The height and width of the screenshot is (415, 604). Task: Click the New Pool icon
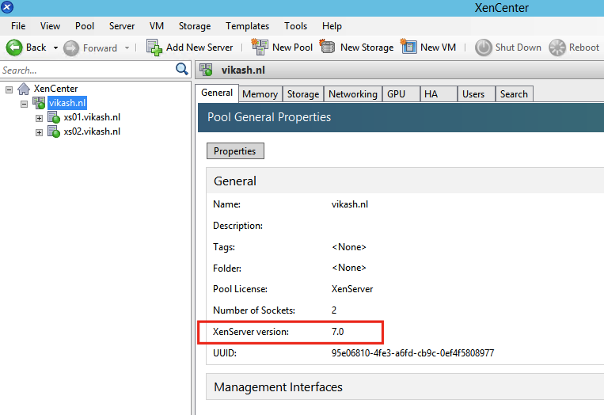[x=260, y=47]
